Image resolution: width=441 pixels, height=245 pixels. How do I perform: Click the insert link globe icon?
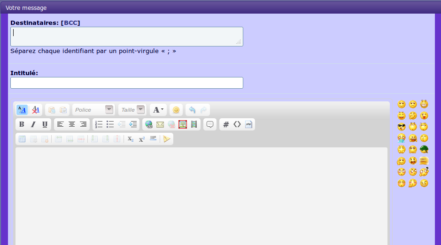pos(149,124)
